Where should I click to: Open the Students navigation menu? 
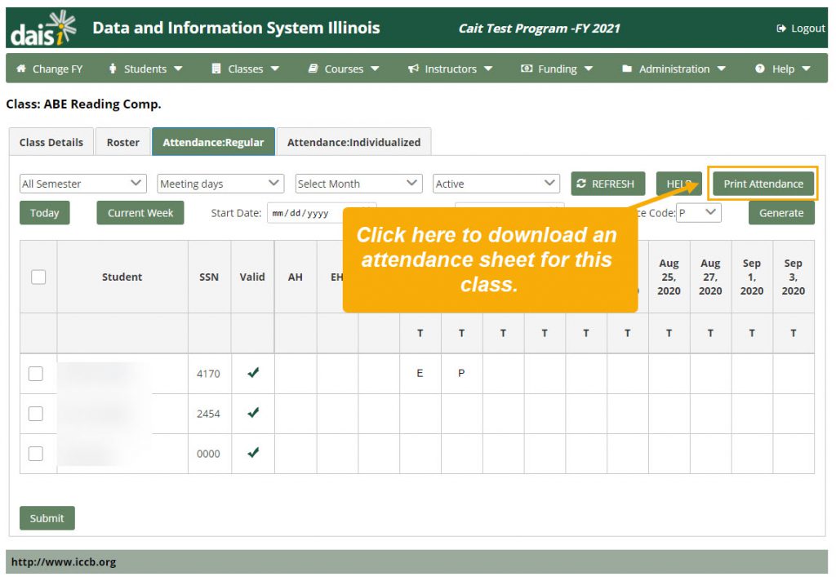click(145, 69)
